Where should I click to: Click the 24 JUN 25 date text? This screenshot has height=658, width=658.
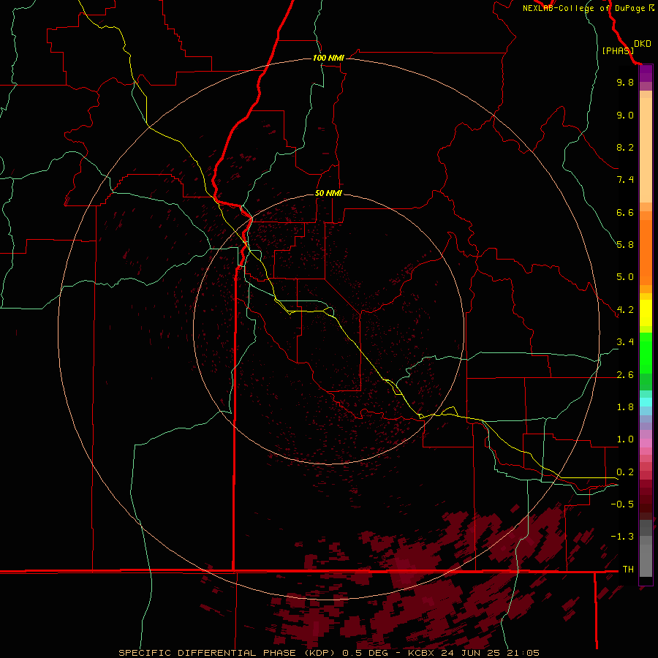click(470, 653)
